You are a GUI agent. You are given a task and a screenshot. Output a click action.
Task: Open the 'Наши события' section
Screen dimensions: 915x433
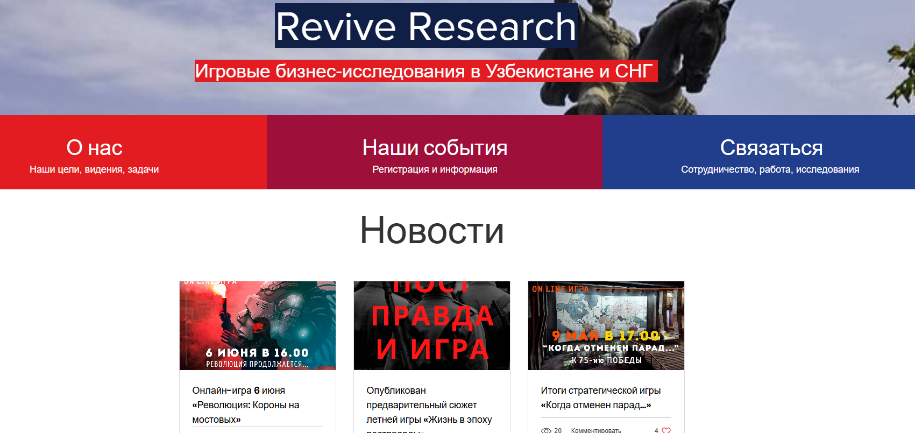435,147
